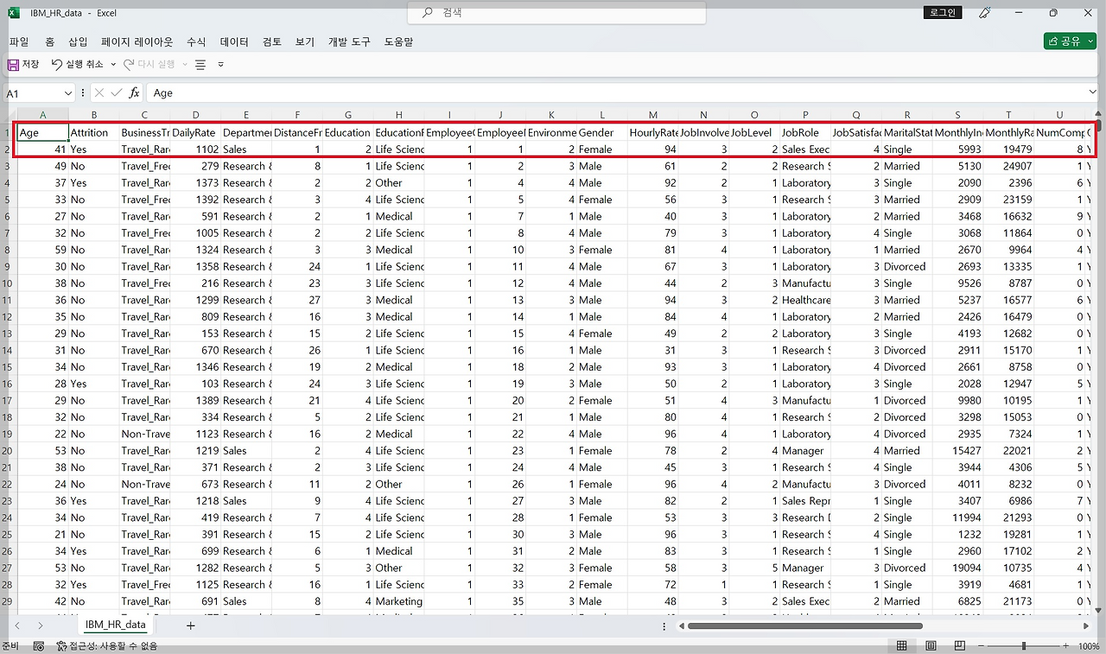Click the Excel app icon in title bar
Viewport: 1106px width, 654px height.
[14, 13]
